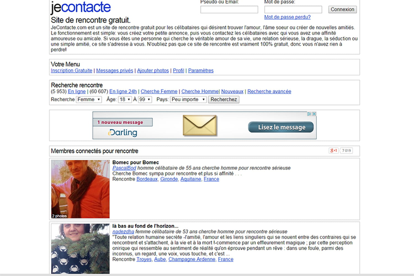414x276 pixels.
Task: Go to Inscription Gratuite in menu
Action: point(71,71)
